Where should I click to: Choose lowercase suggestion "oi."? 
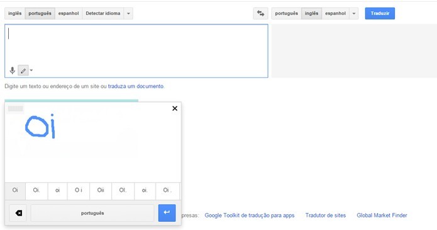pyautogui.click(x=145, y=191)
